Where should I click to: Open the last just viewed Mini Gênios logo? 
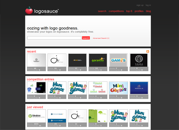139,116
